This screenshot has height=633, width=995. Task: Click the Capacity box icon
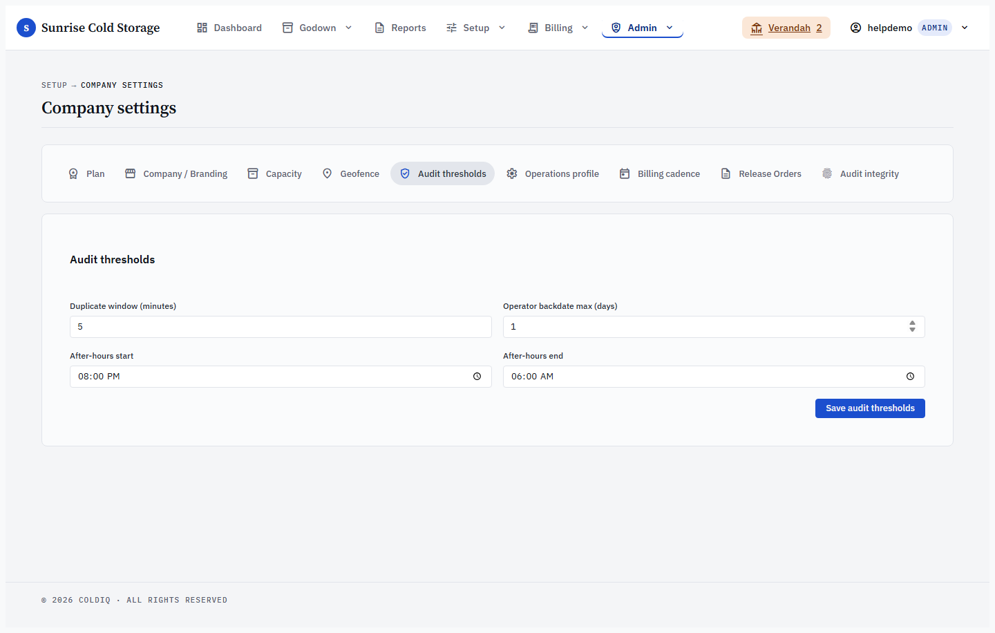point(253,173)
